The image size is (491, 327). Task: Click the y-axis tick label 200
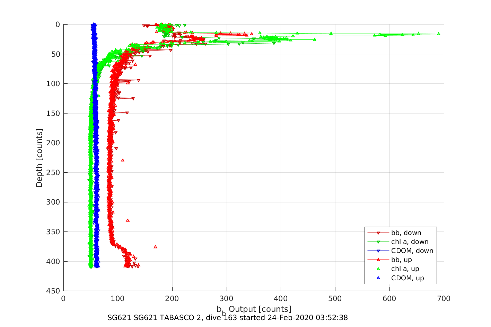[x=53, y=143]
